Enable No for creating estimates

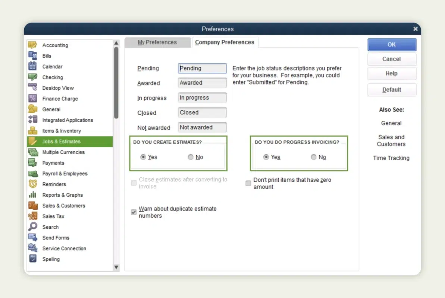pyautogui.click(x=190, y=157)
